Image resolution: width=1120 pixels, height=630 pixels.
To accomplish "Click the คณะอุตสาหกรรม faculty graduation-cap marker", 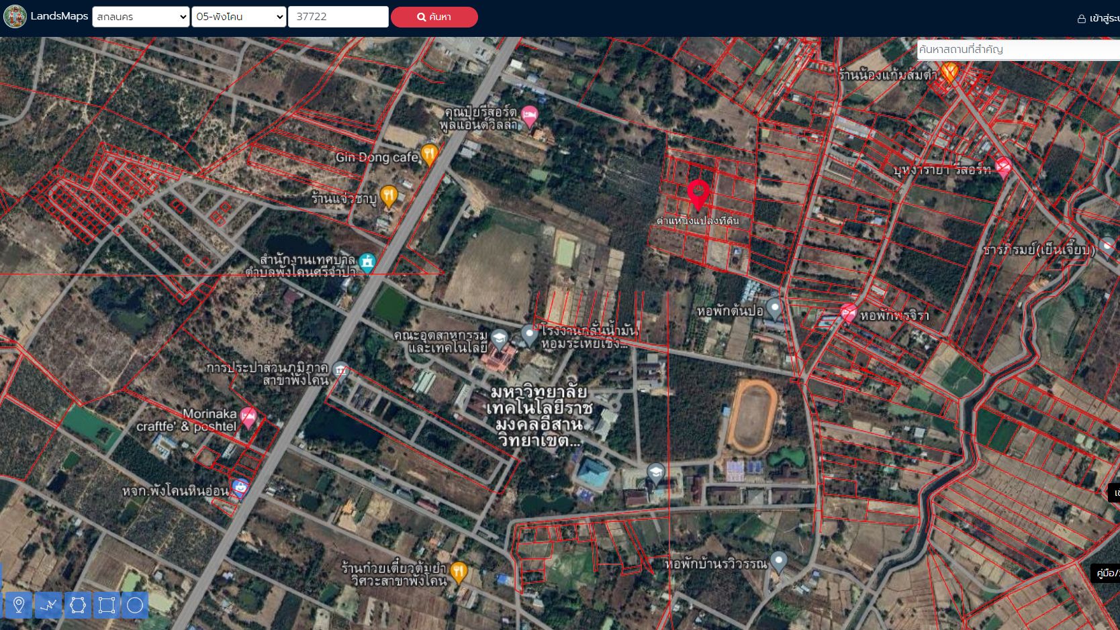I will point(499,339).
